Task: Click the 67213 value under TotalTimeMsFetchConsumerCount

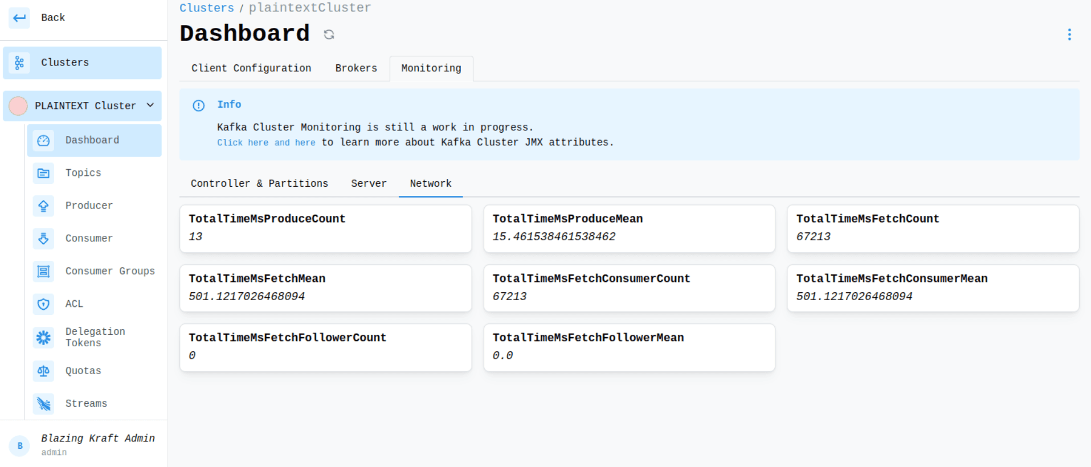Action: [x=510, y=296]
